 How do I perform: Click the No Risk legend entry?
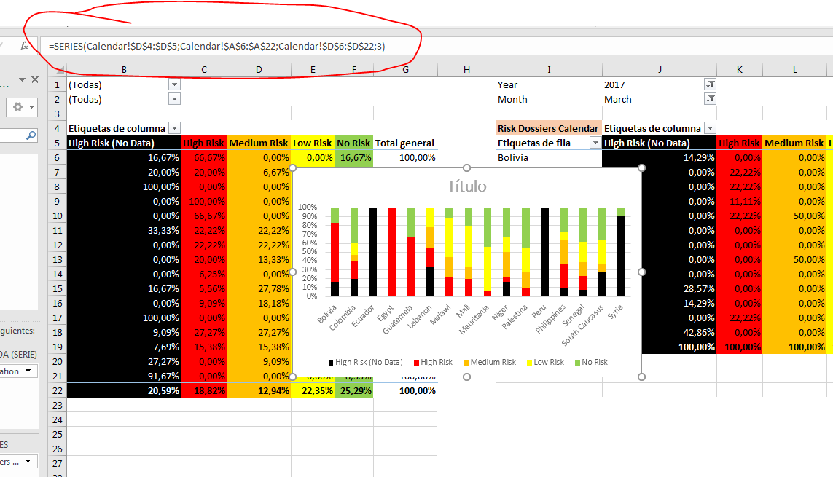[x=591, y=363]
